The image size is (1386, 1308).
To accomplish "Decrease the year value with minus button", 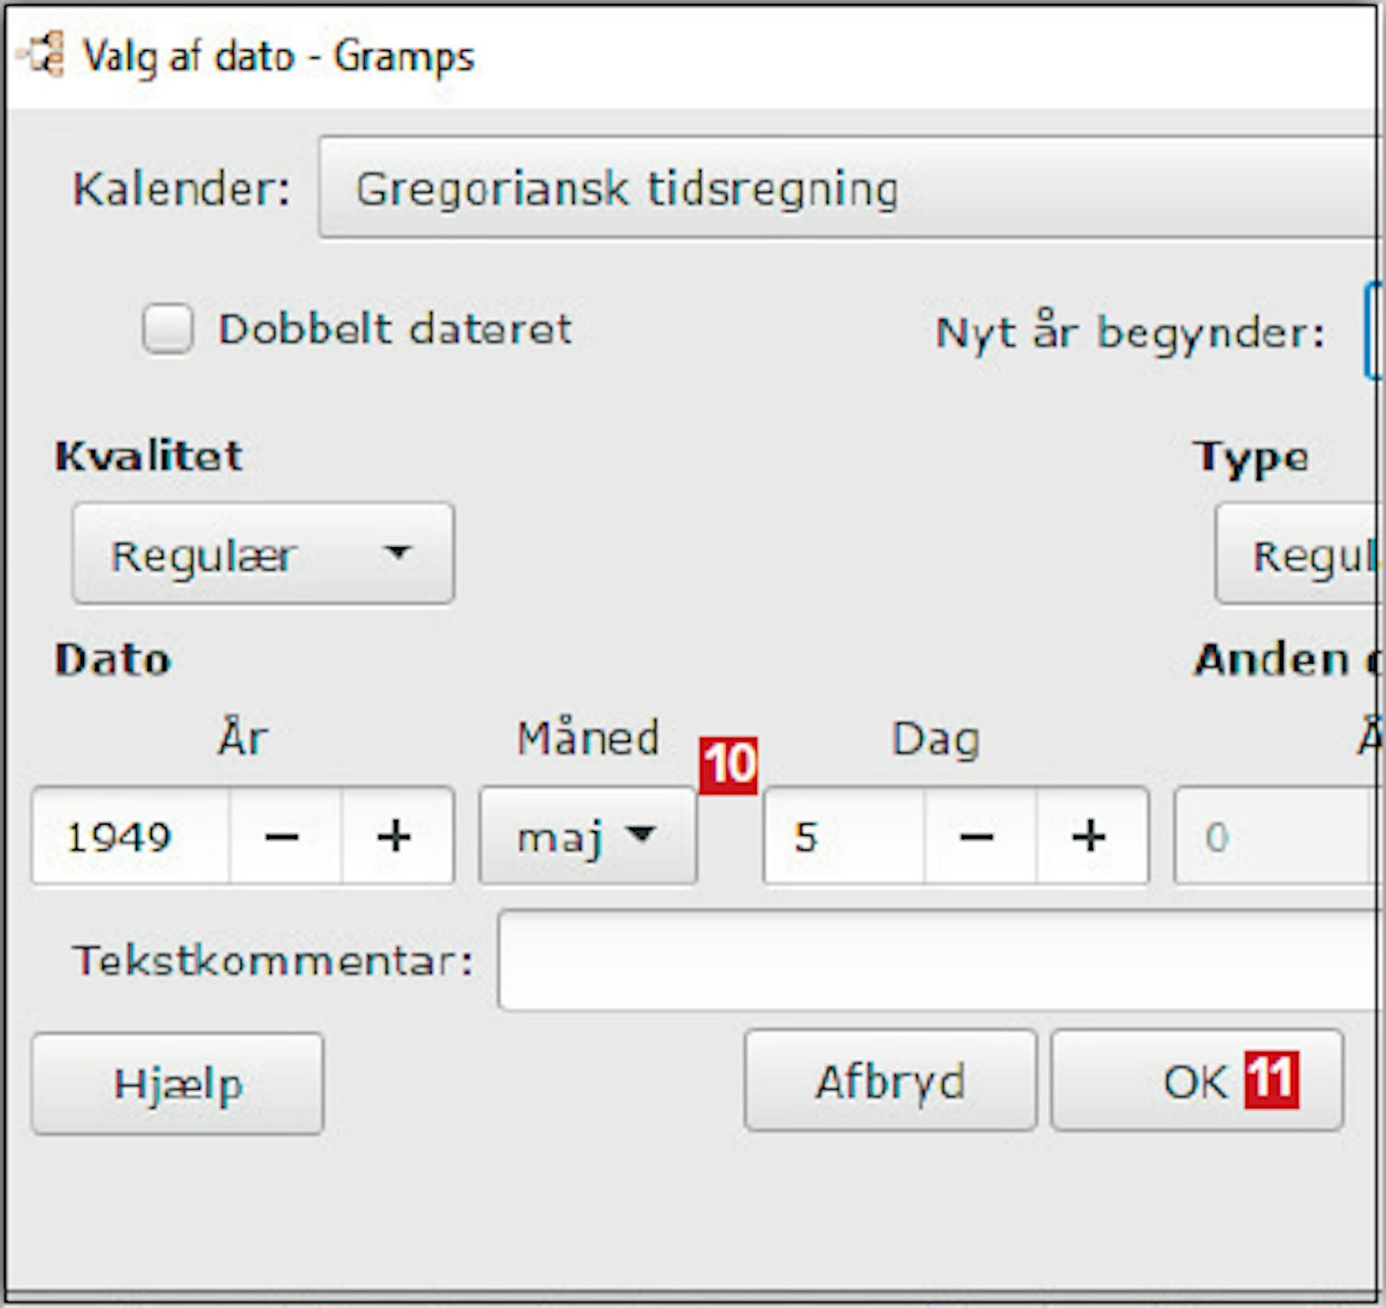I will 284,837.
